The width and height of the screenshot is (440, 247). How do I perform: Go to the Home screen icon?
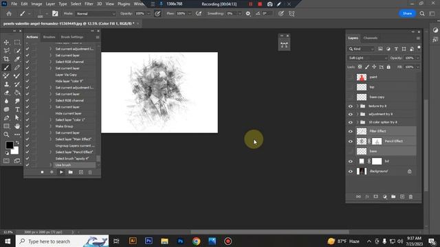click(x=9, y=14)
